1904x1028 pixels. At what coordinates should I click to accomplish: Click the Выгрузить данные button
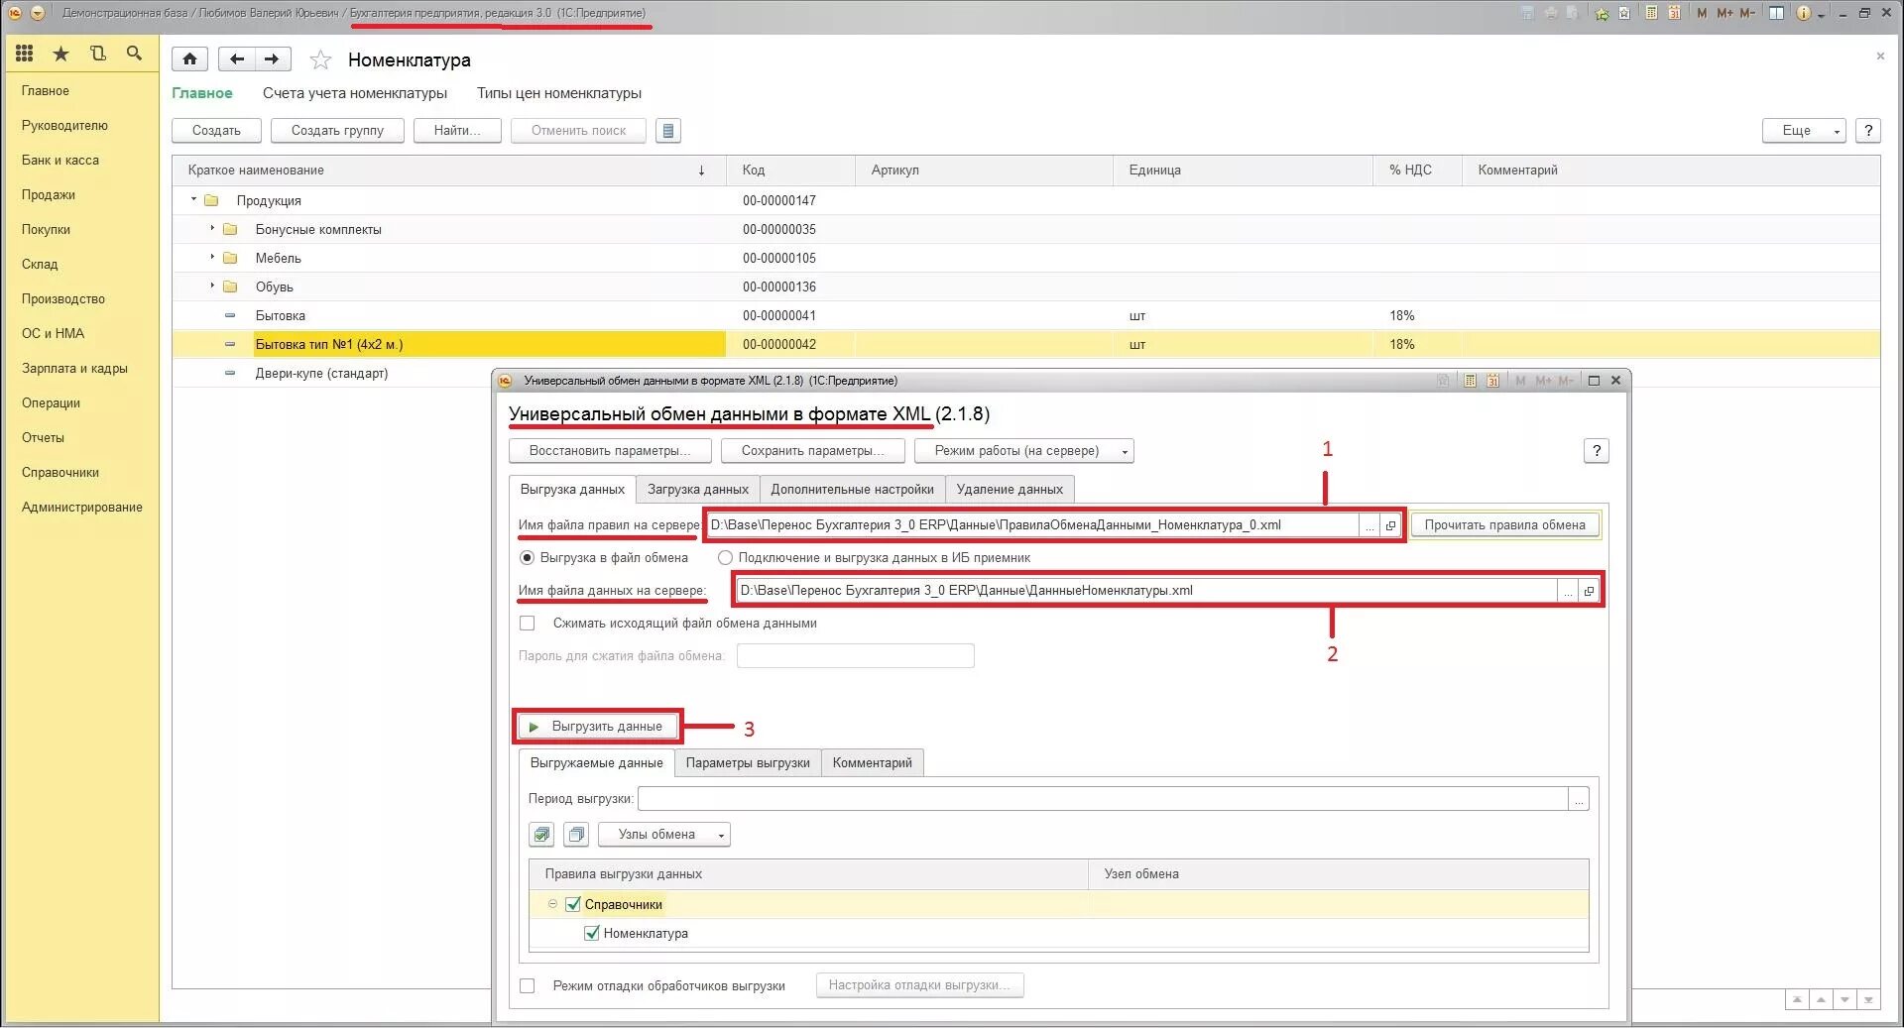coord(598,727)
